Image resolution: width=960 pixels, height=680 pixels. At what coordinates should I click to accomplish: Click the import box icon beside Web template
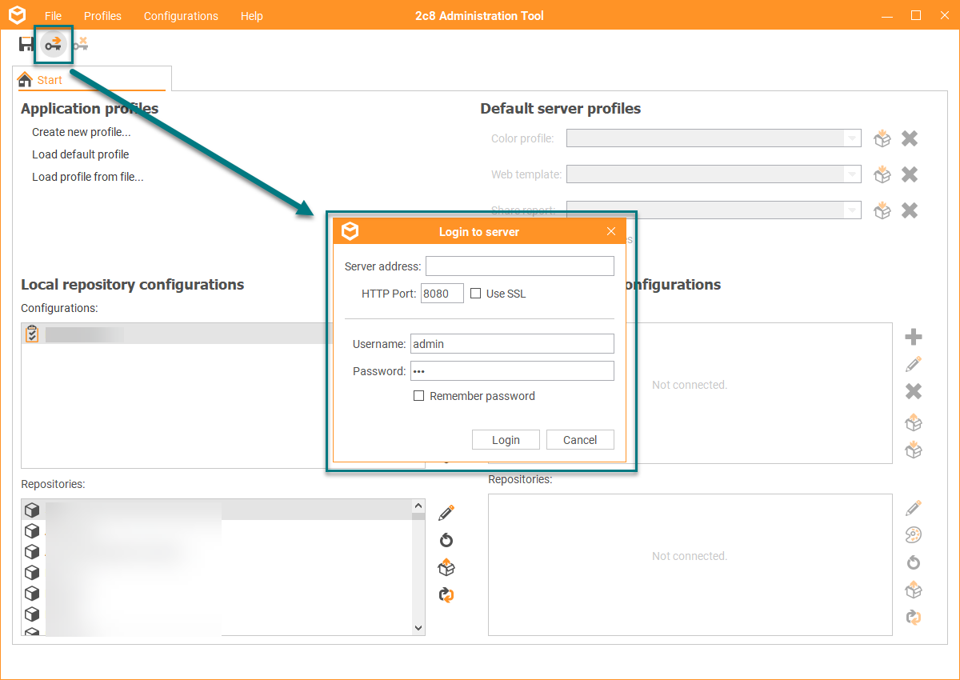882,174
